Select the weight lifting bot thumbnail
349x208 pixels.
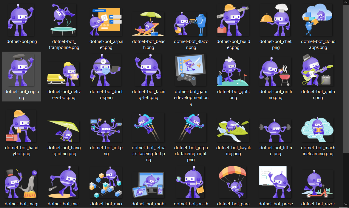pyautogui.click(x=276, y=130)
